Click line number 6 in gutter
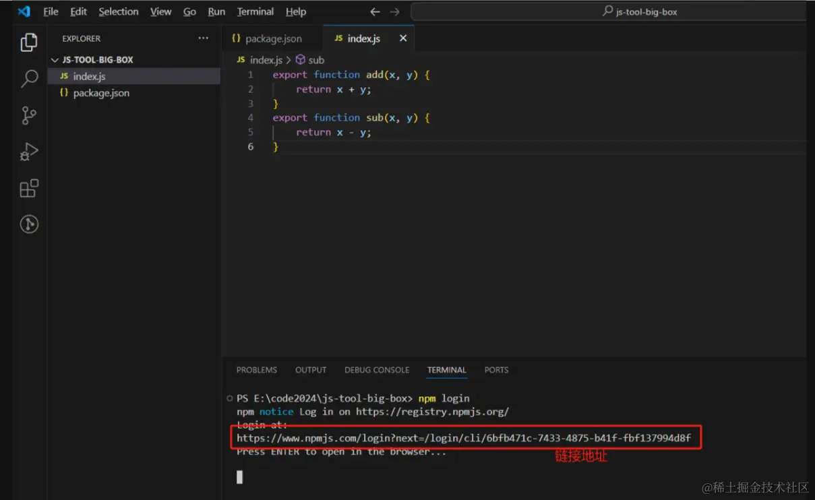Image resolution: width=815 pixels, height=500 pixels. click(x=251, y=146)
